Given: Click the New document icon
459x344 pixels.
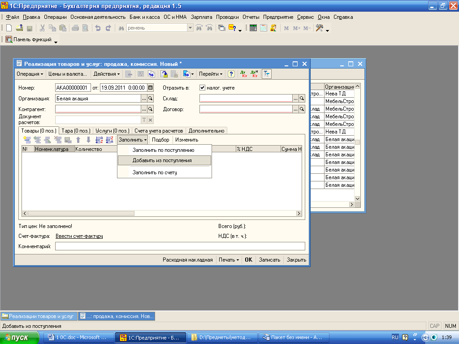Looking at the screenshot, I should click(x=9, y=28).
